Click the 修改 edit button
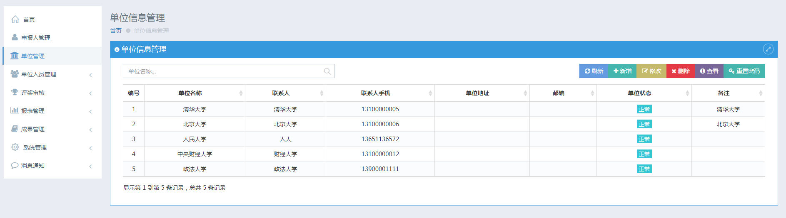This screenshot has height=218, width=786. 651,71
